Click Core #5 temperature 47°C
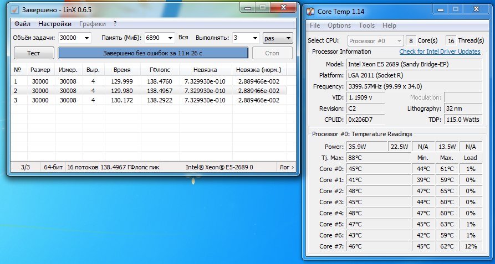 379,224
